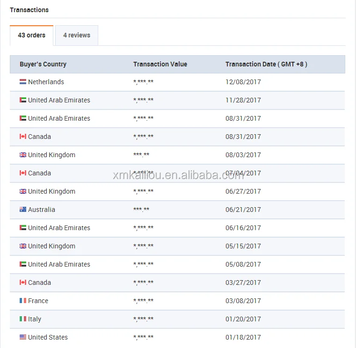356x348 pixels.
Task: Click the United States flag icon
Action: pos(23,337)
